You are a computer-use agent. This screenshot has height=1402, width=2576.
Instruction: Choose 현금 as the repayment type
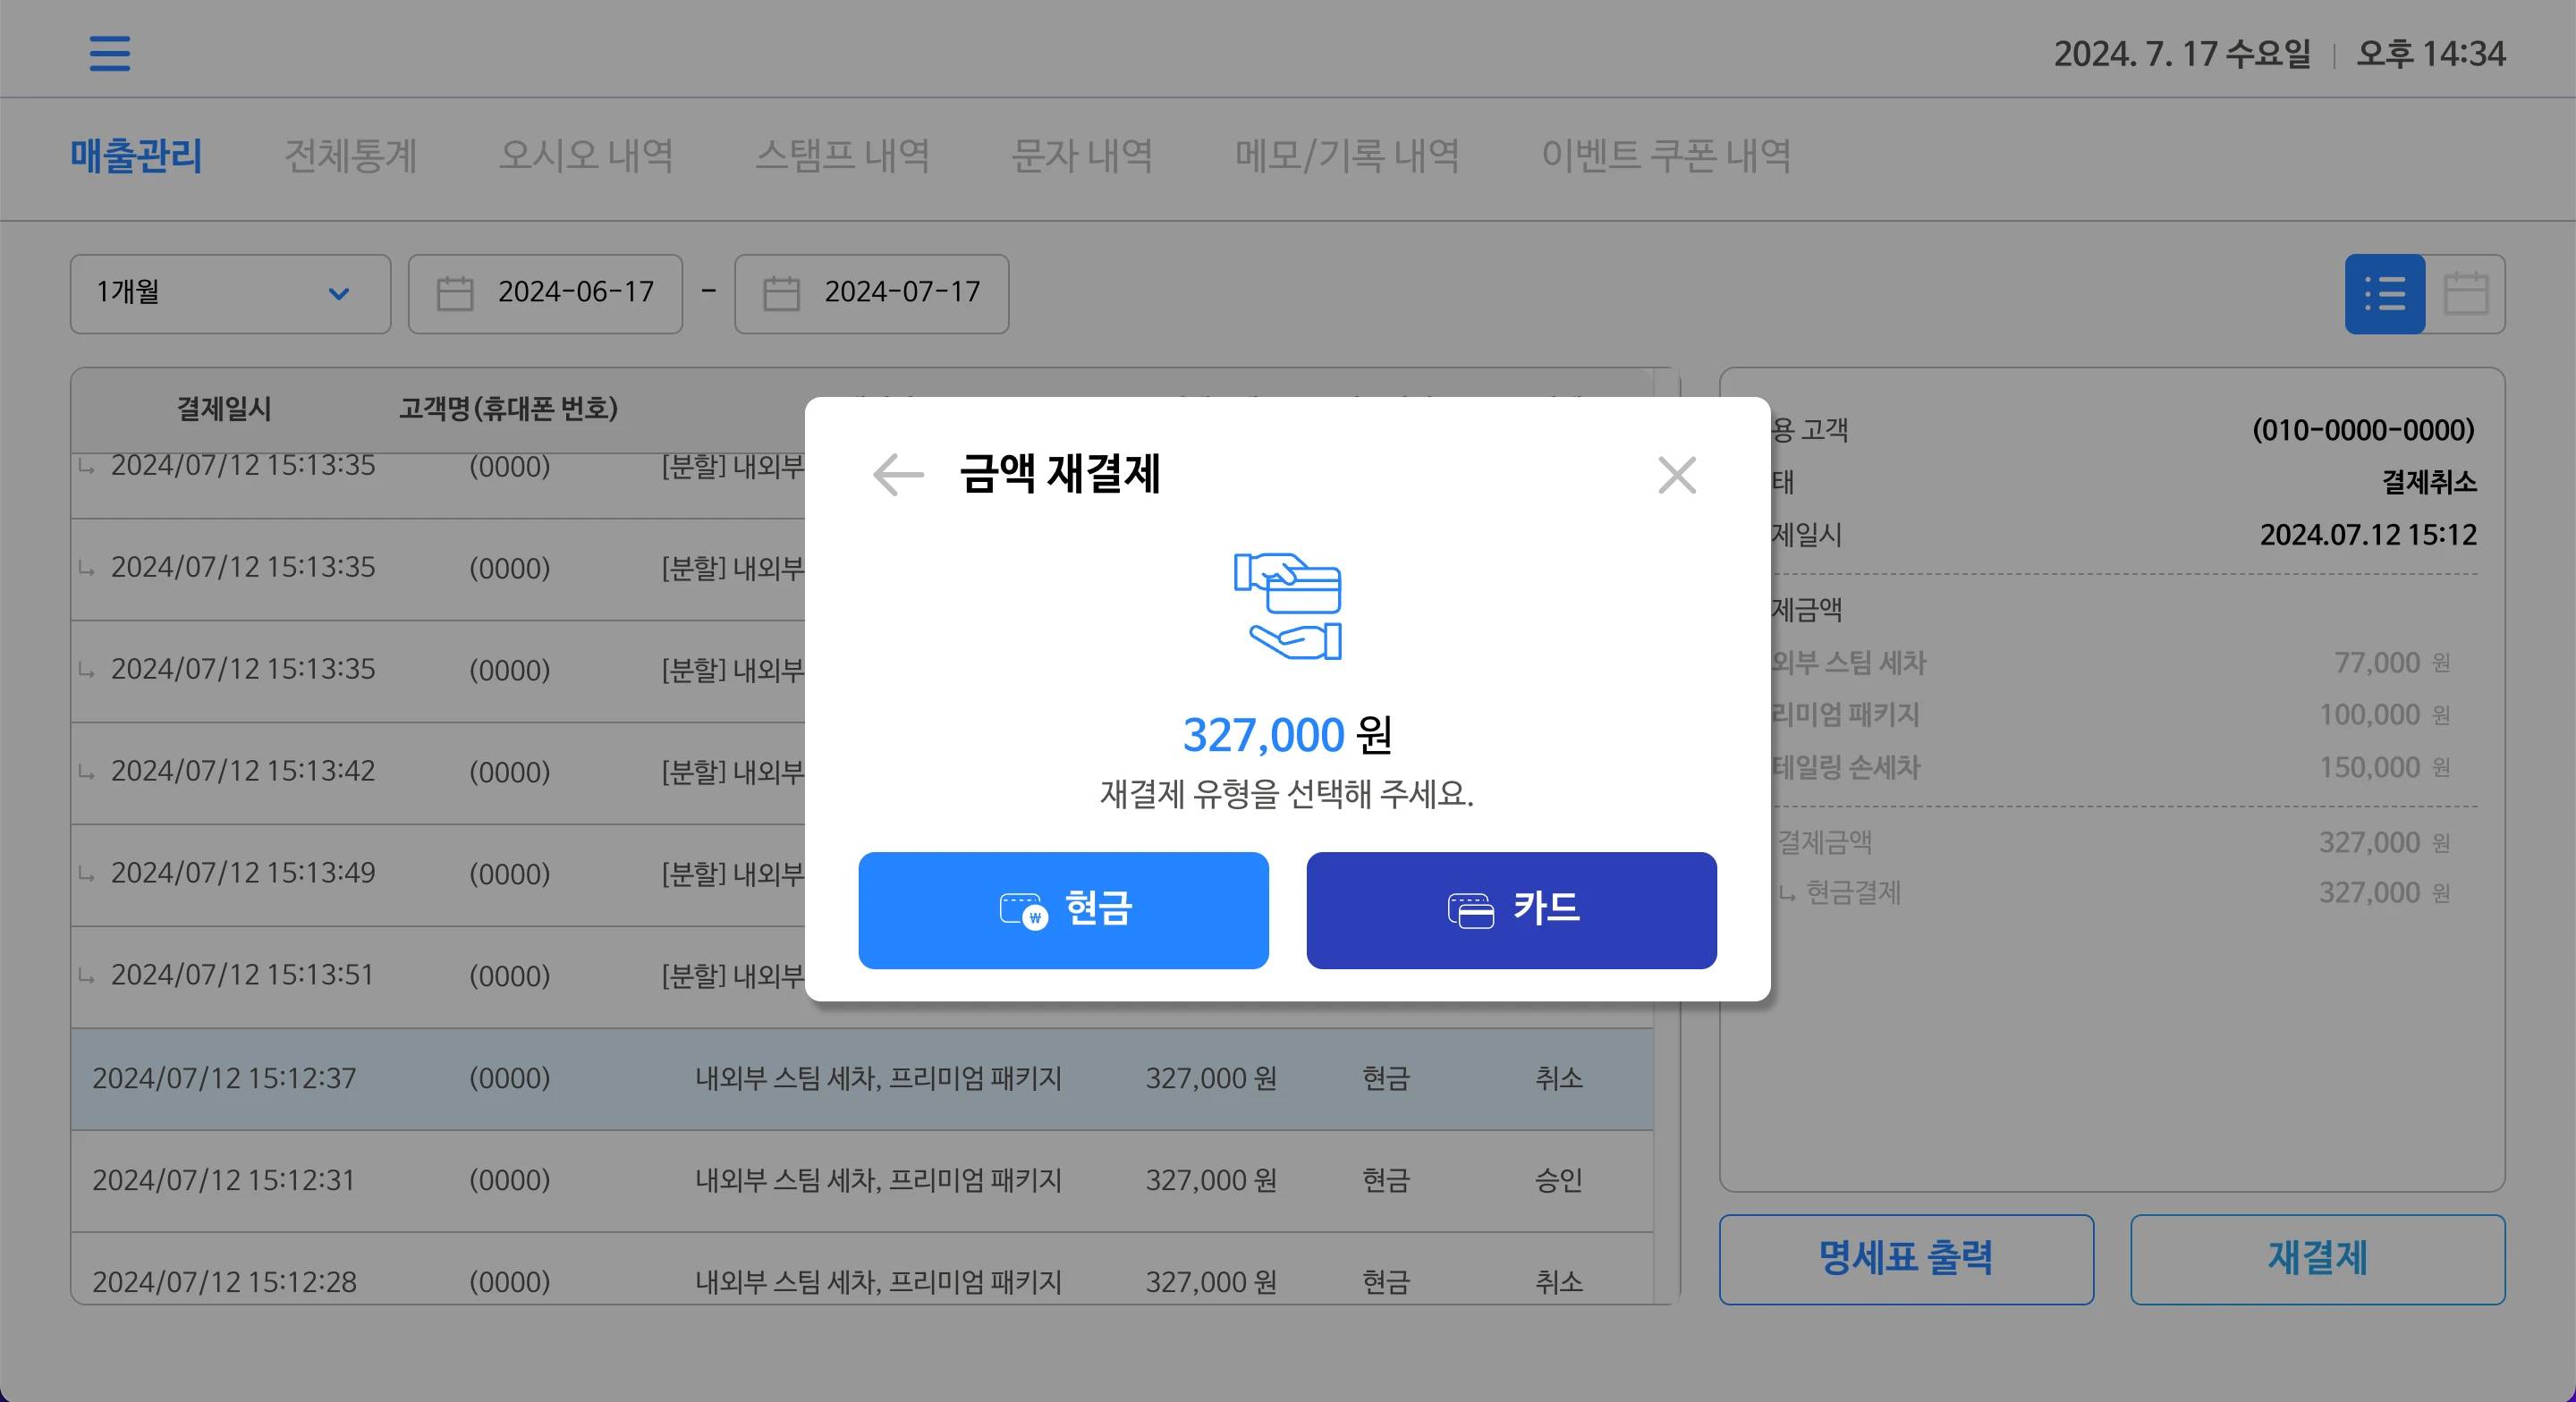1063,910
